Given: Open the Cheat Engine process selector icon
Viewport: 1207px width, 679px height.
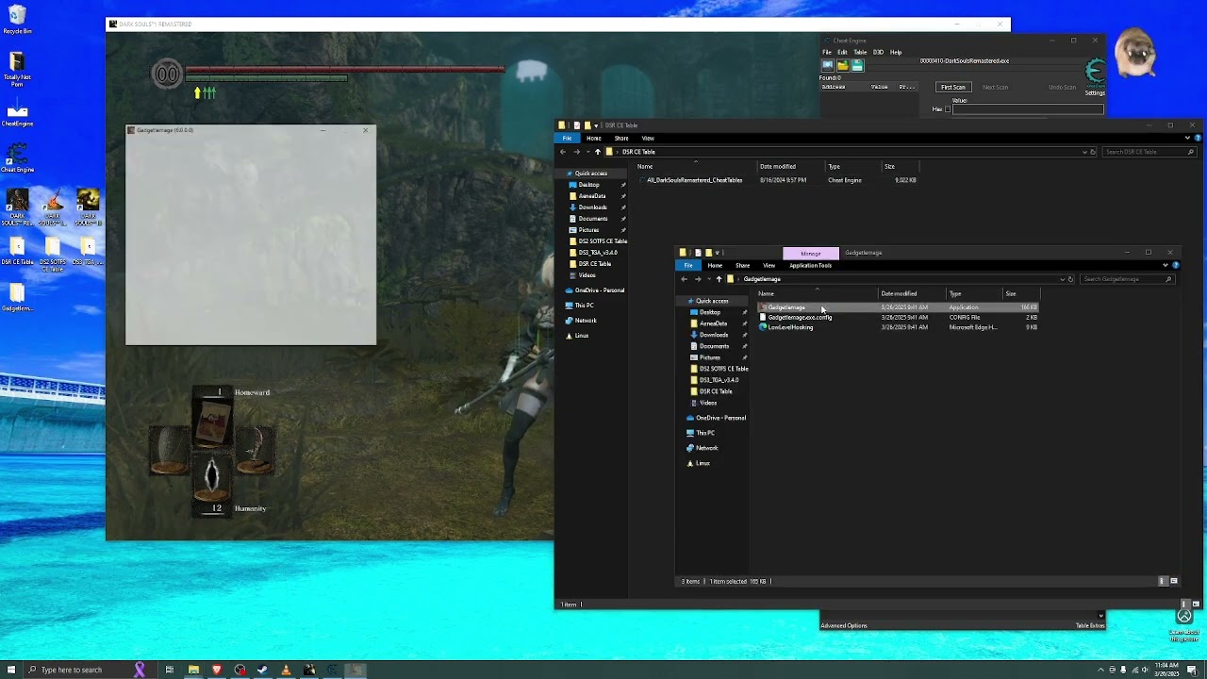Looking at the screenshot, I should click(x=828, y=65).
